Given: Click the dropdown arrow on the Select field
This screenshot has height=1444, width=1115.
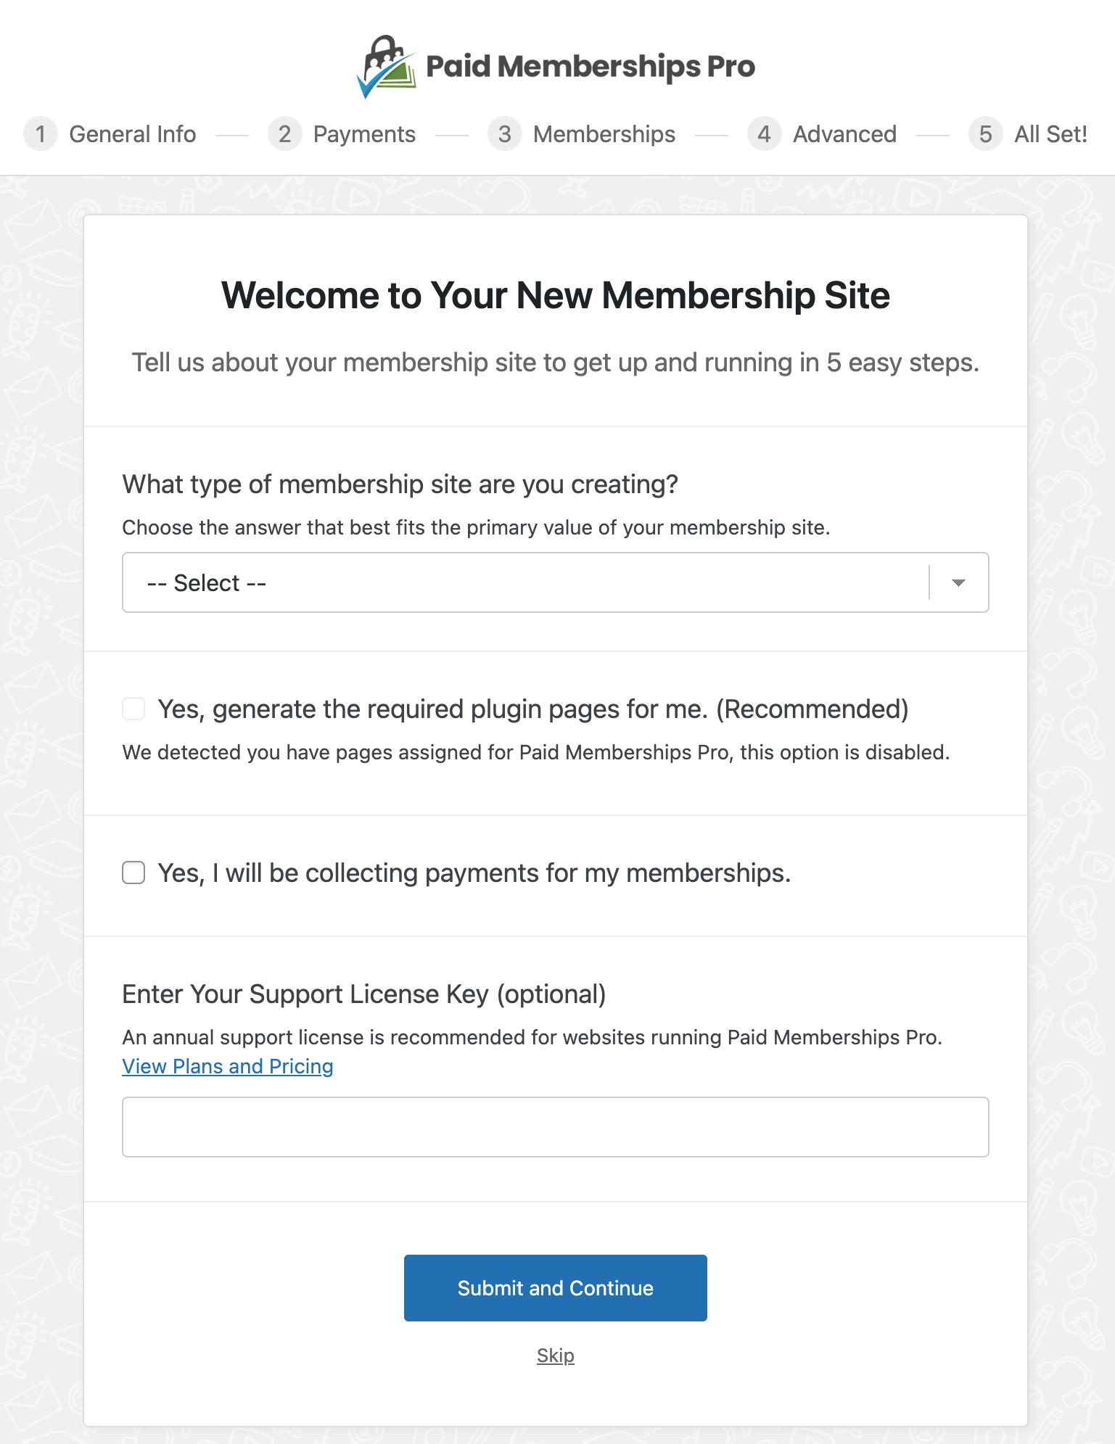Looking at the screenshot, I should (958, 582).
